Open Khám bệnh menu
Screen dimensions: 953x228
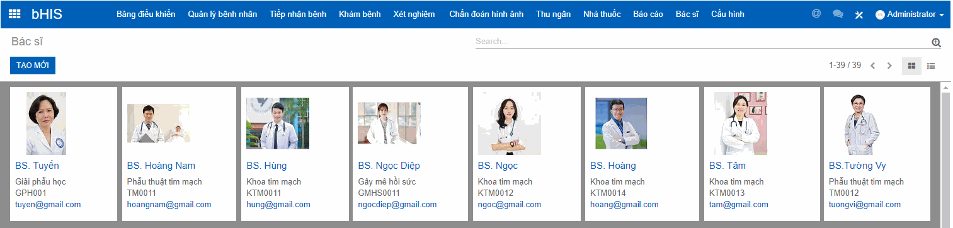360,14
